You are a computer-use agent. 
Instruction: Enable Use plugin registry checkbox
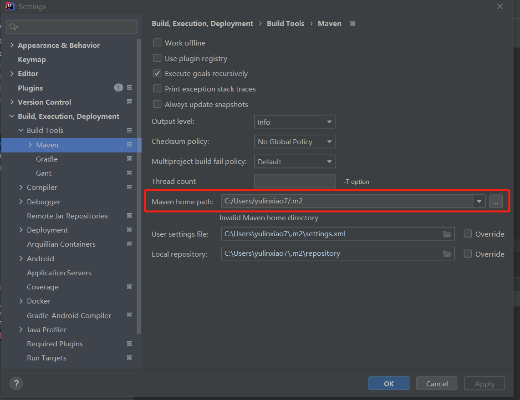pos(157,58)
